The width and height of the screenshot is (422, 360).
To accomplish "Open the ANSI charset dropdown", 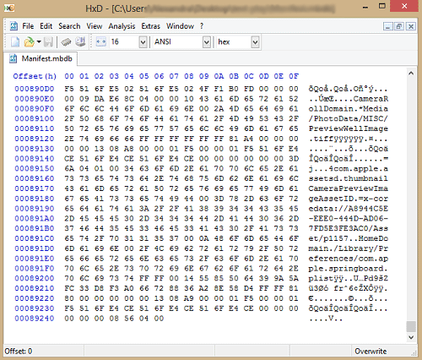I will [207, 42].
